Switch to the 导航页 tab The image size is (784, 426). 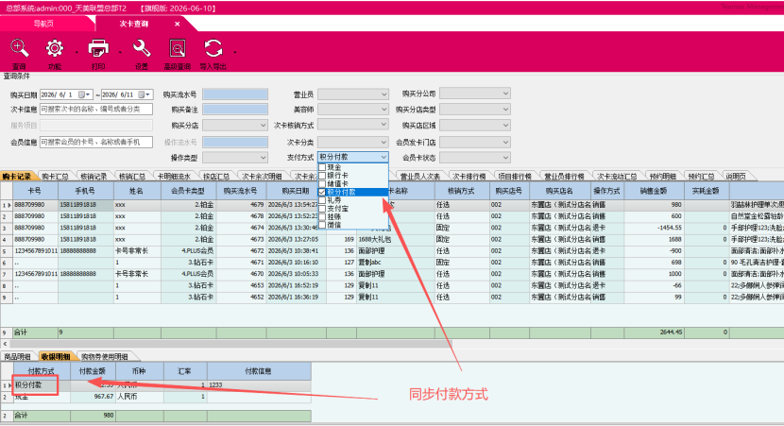click(44, 24)
